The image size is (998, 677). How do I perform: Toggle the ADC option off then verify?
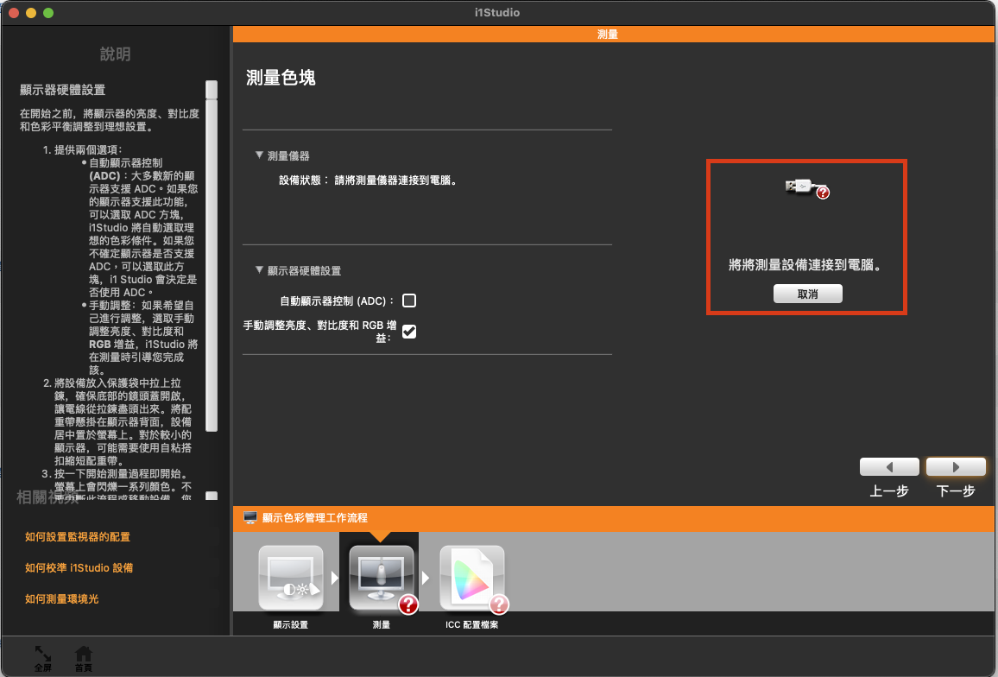(408, 301)
